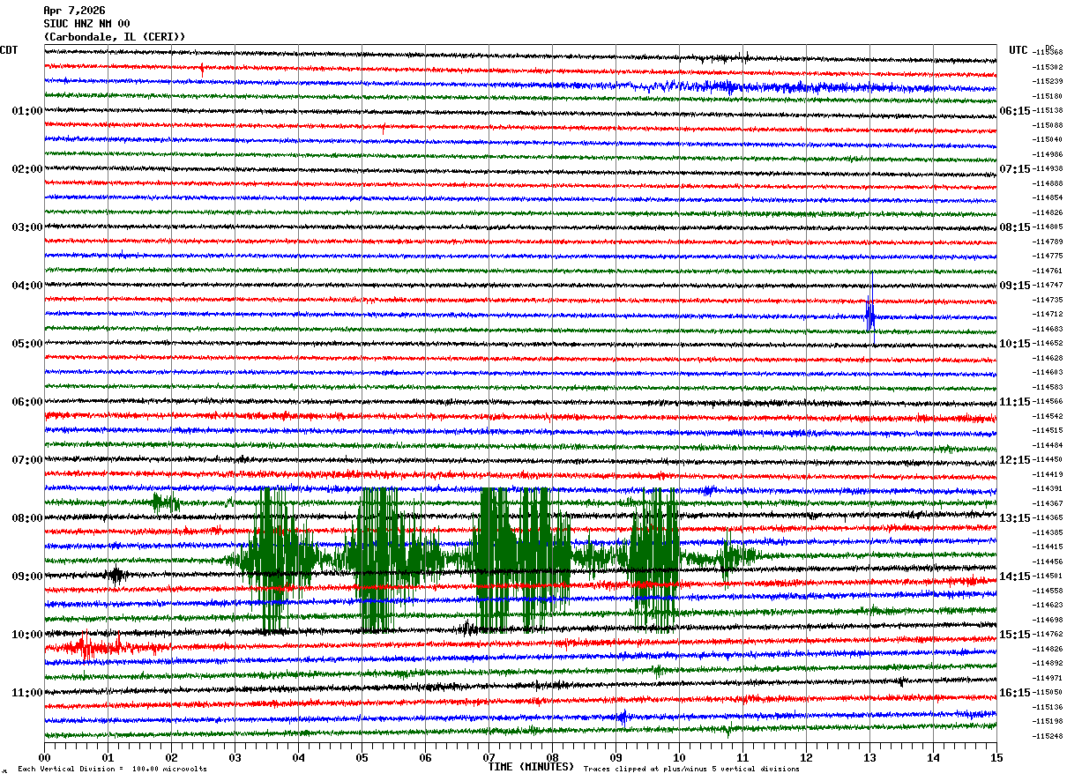Click the 'TIME (MINUTES)' axis title

[x=531, y=767]
